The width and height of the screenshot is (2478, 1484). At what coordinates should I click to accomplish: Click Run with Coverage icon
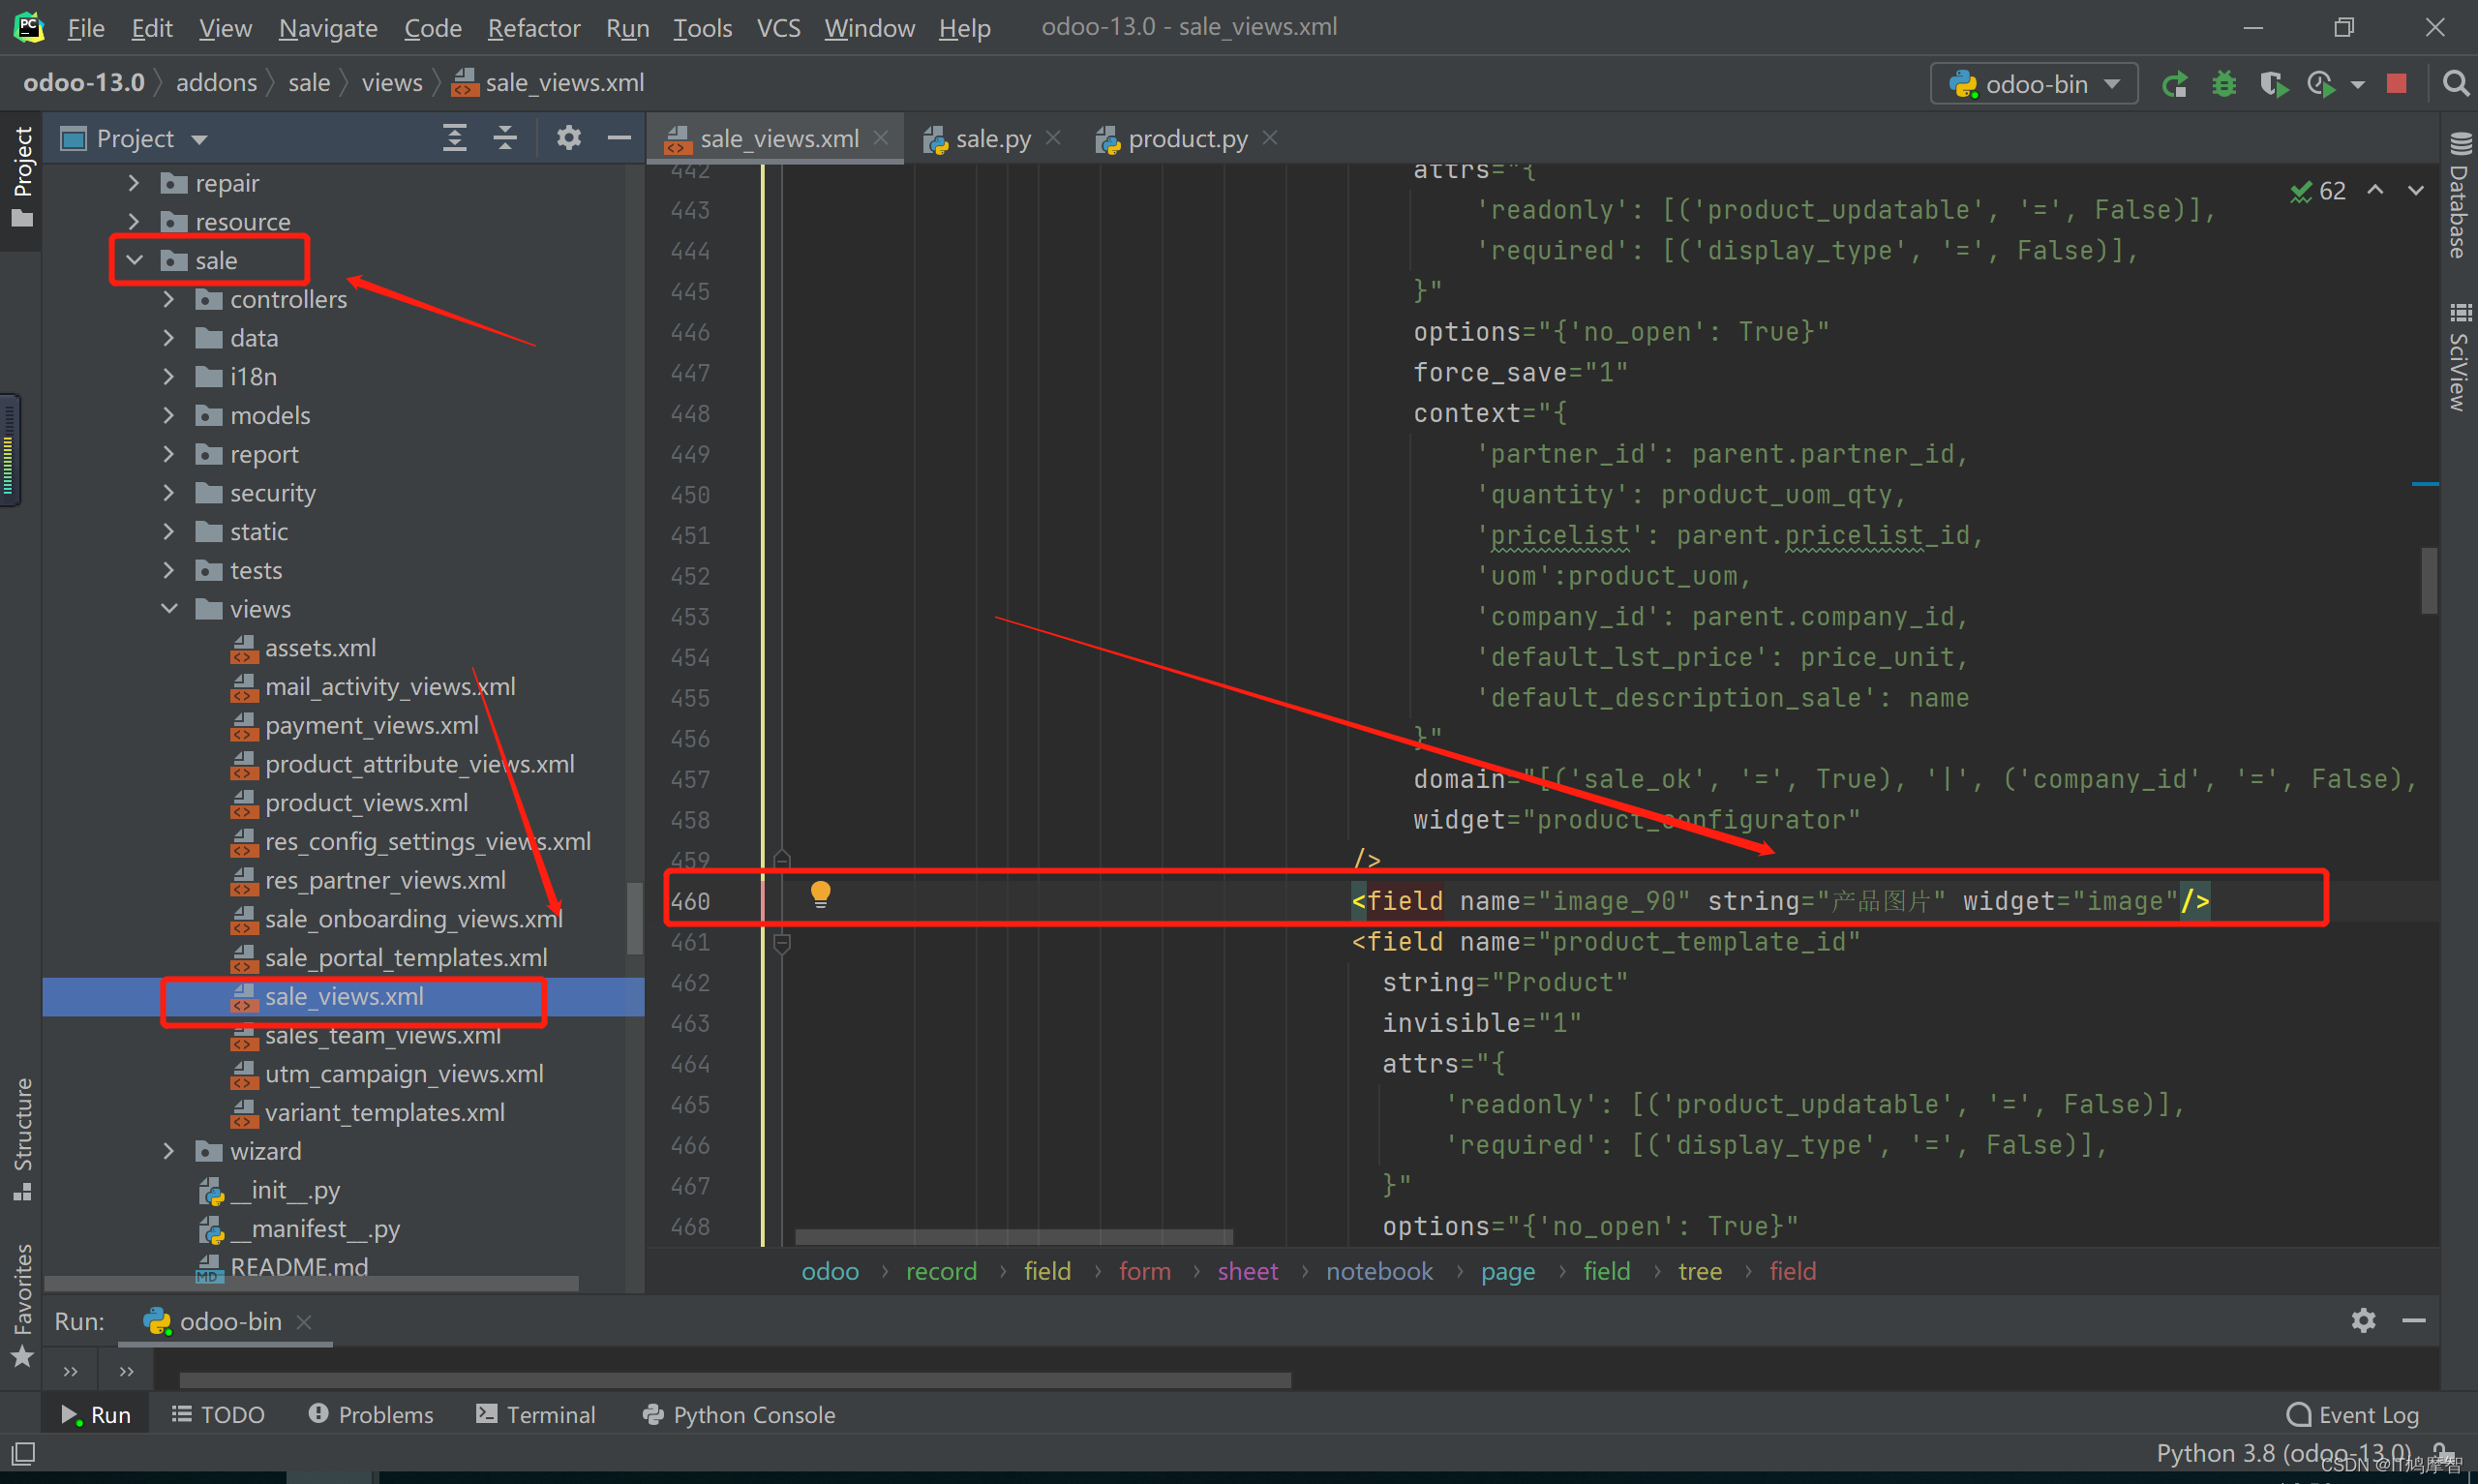point(2272,84)
